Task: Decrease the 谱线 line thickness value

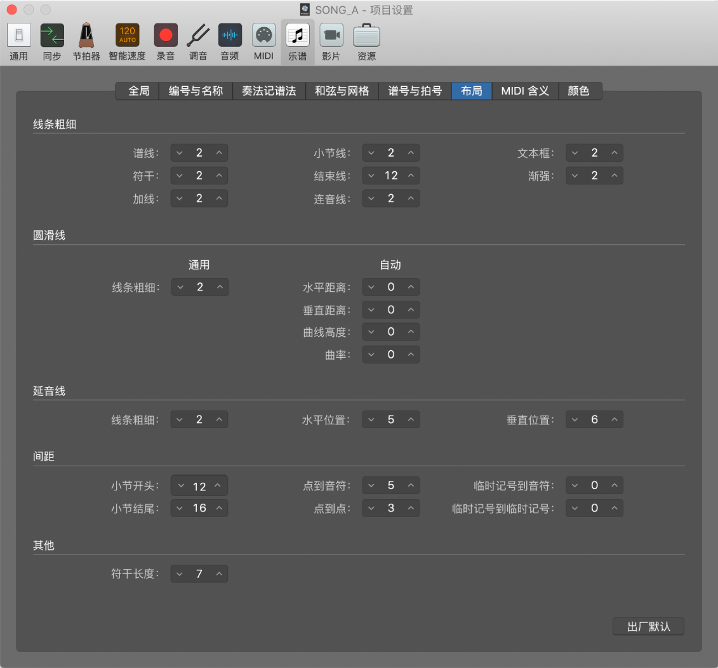Action: (x=180, y=153)
